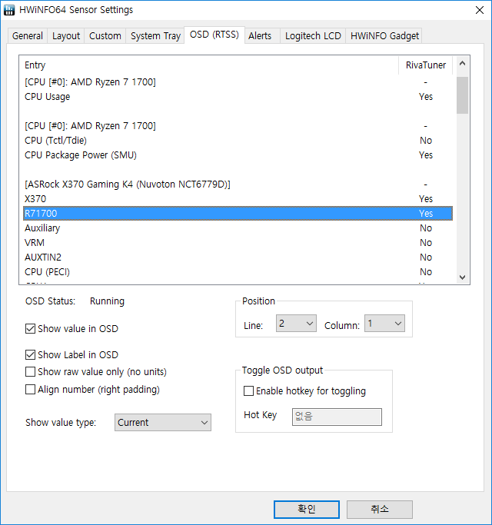Open the HWiNFO Gadget tab
The image size is (492, 525).
click(385, 36)
